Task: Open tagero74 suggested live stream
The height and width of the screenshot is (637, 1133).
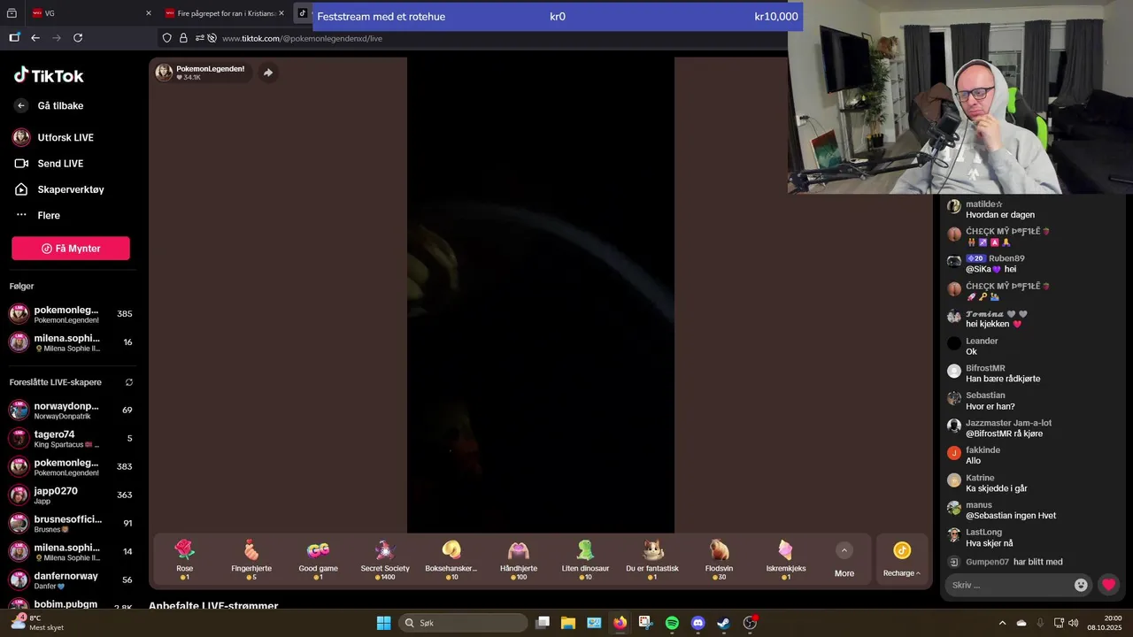Action: [x=71, y=439]
